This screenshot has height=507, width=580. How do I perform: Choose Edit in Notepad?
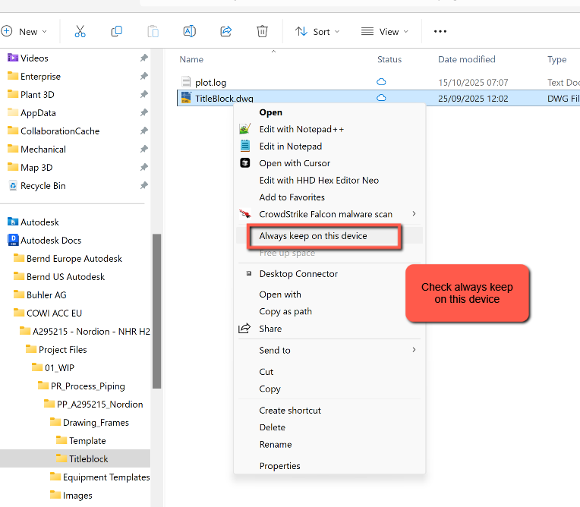[x=290, y=146]
